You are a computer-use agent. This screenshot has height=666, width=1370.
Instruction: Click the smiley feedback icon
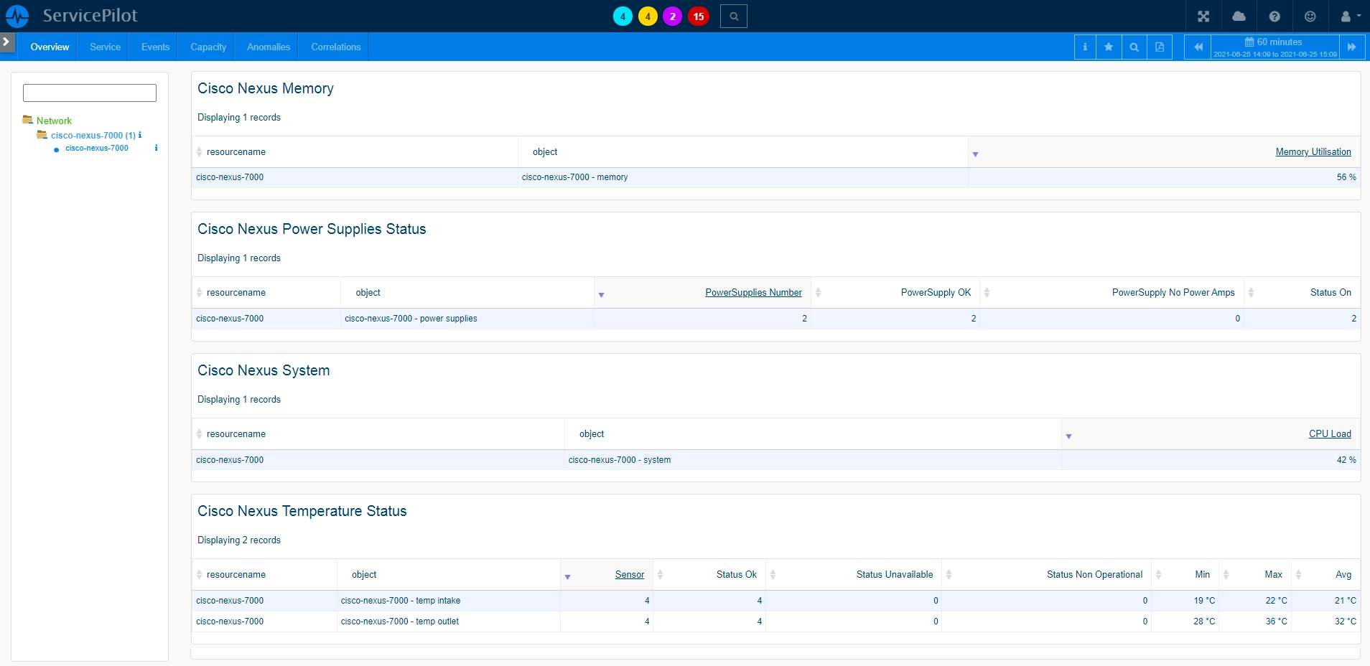pyautogui.click(x=1310, y=16)
